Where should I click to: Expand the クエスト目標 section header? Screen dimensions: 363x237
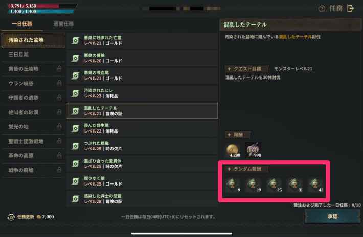pos(247,69)
